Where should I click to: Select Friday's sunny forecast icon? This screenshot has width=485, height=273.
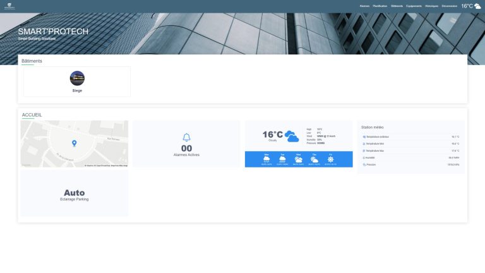point(331,159)
